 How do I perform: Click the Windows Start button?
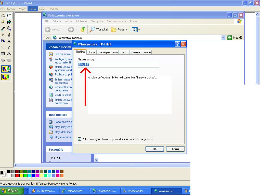(x=12, y=191)
